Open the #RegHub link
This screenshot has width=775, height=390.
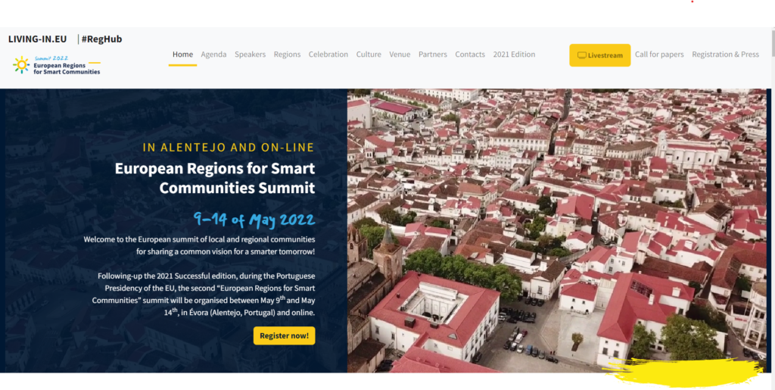pyautogui.click(x=101, y=39)
